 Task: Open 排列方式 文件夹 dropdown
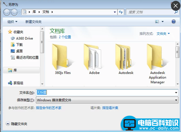click(x=163, y=34)
